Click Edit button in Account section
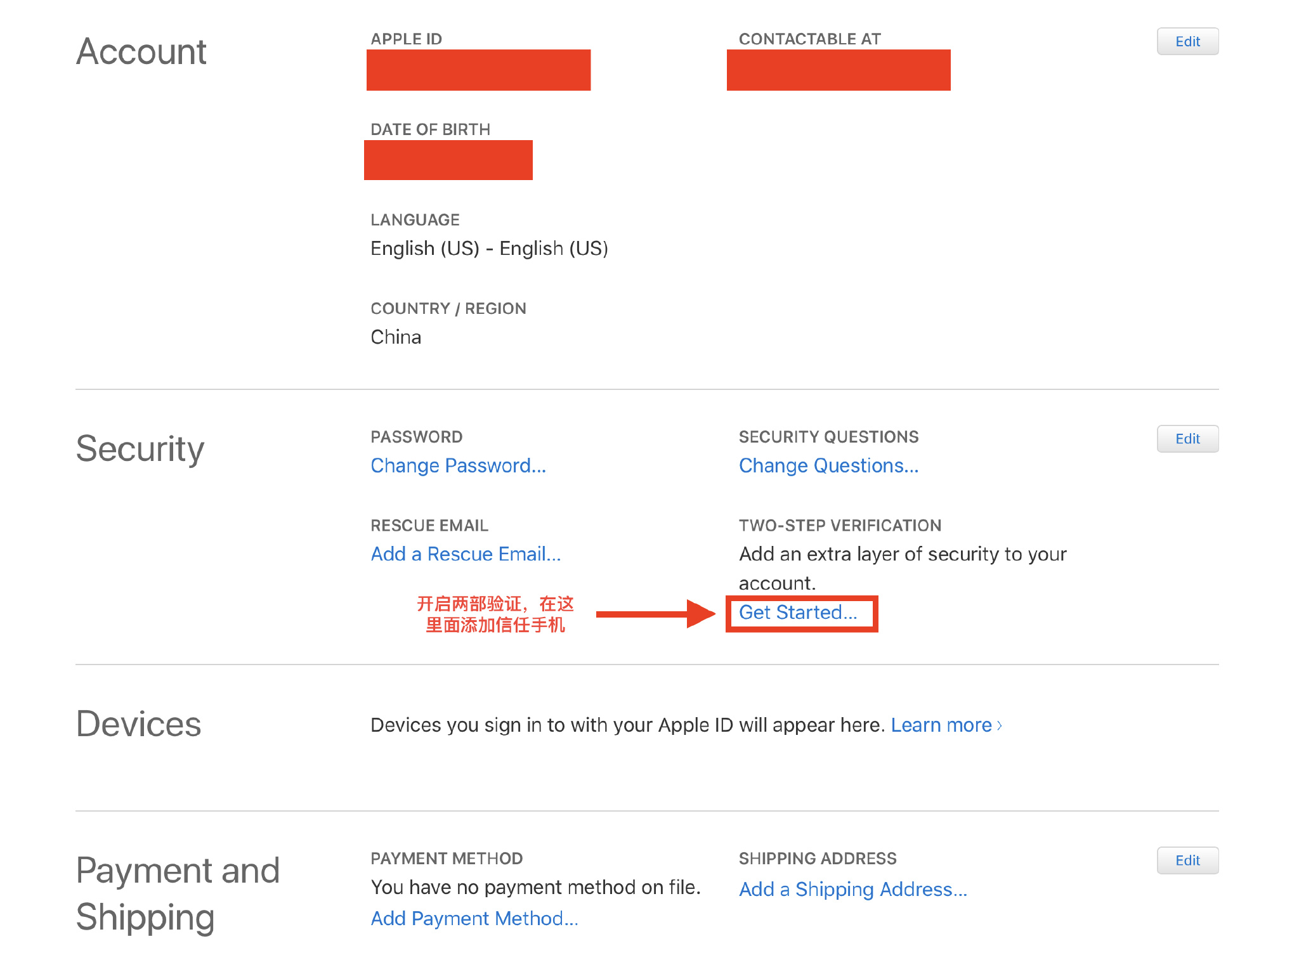Image resolution: width=1299 pixels, height=960 pixels. (x=1187, y=42)
